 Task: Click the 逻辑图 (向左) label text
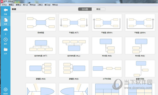pos(74,79)
